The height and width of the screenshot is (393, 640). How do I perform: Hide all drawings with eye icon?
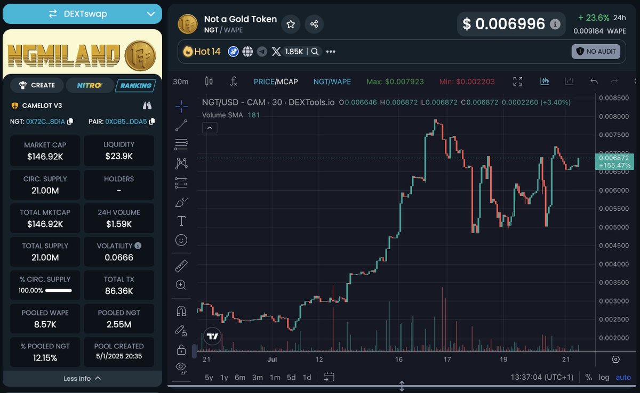pos(181,367)
